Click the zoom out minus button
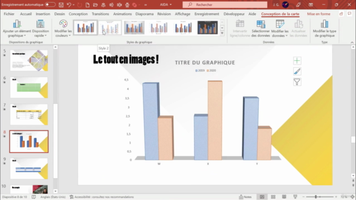 tap(303, 197)
